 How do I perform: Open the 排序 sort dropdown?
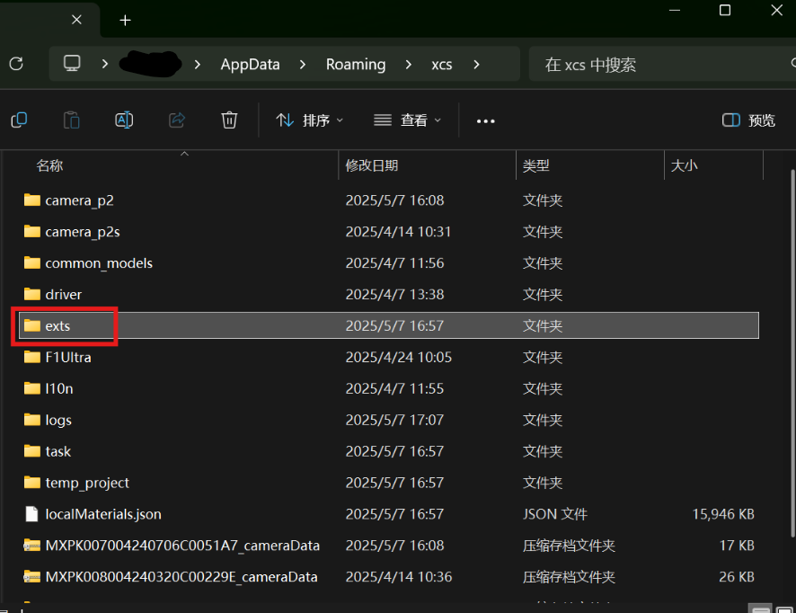[310, 120]
